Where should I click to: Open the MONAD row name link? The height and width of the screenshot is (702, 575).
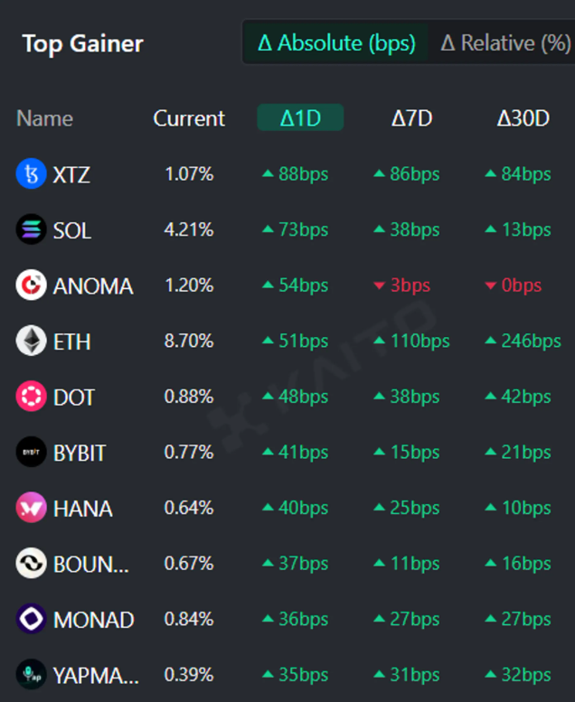(x=93, y=620)
